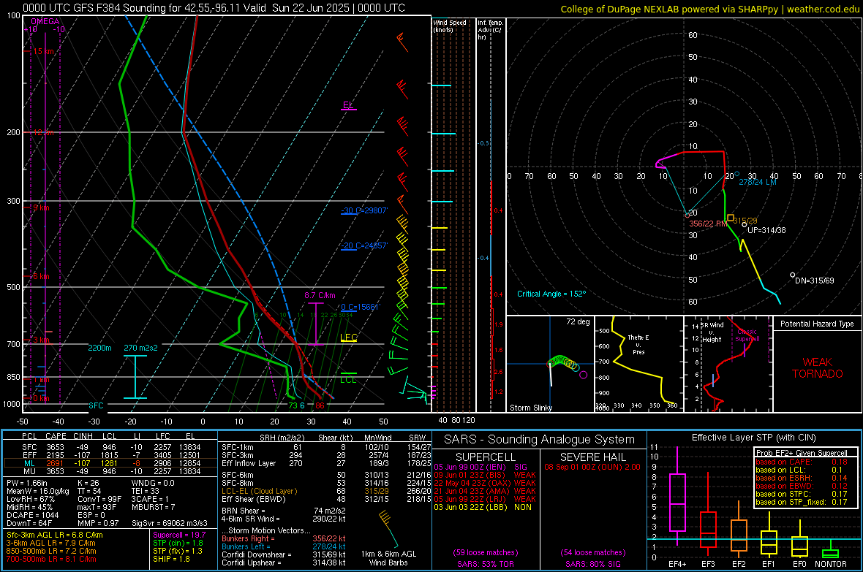Click the 'based on CAPE: 0.18' probability line
The height and width of the screenshot is (572, 863).
[x=802, y=462]
